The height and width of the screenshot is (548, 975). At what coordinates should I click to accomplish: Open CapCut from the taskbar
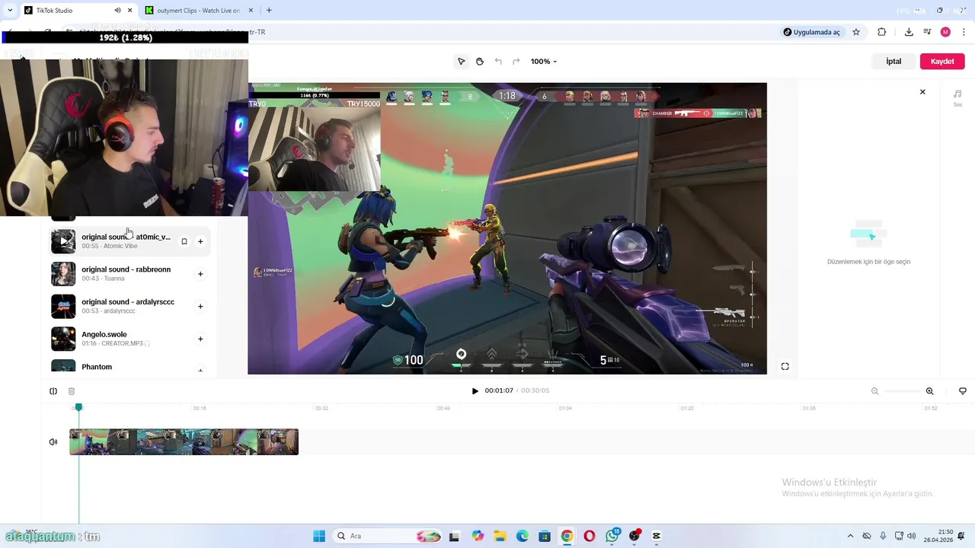(657, 536)
